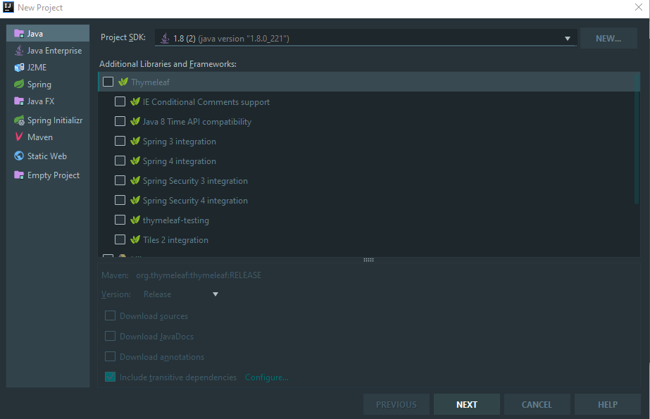The height and width of the screenshot is (419, 650).
Task: Click the Maven icon
Action: pyautogui.click(x=19, y=137)
